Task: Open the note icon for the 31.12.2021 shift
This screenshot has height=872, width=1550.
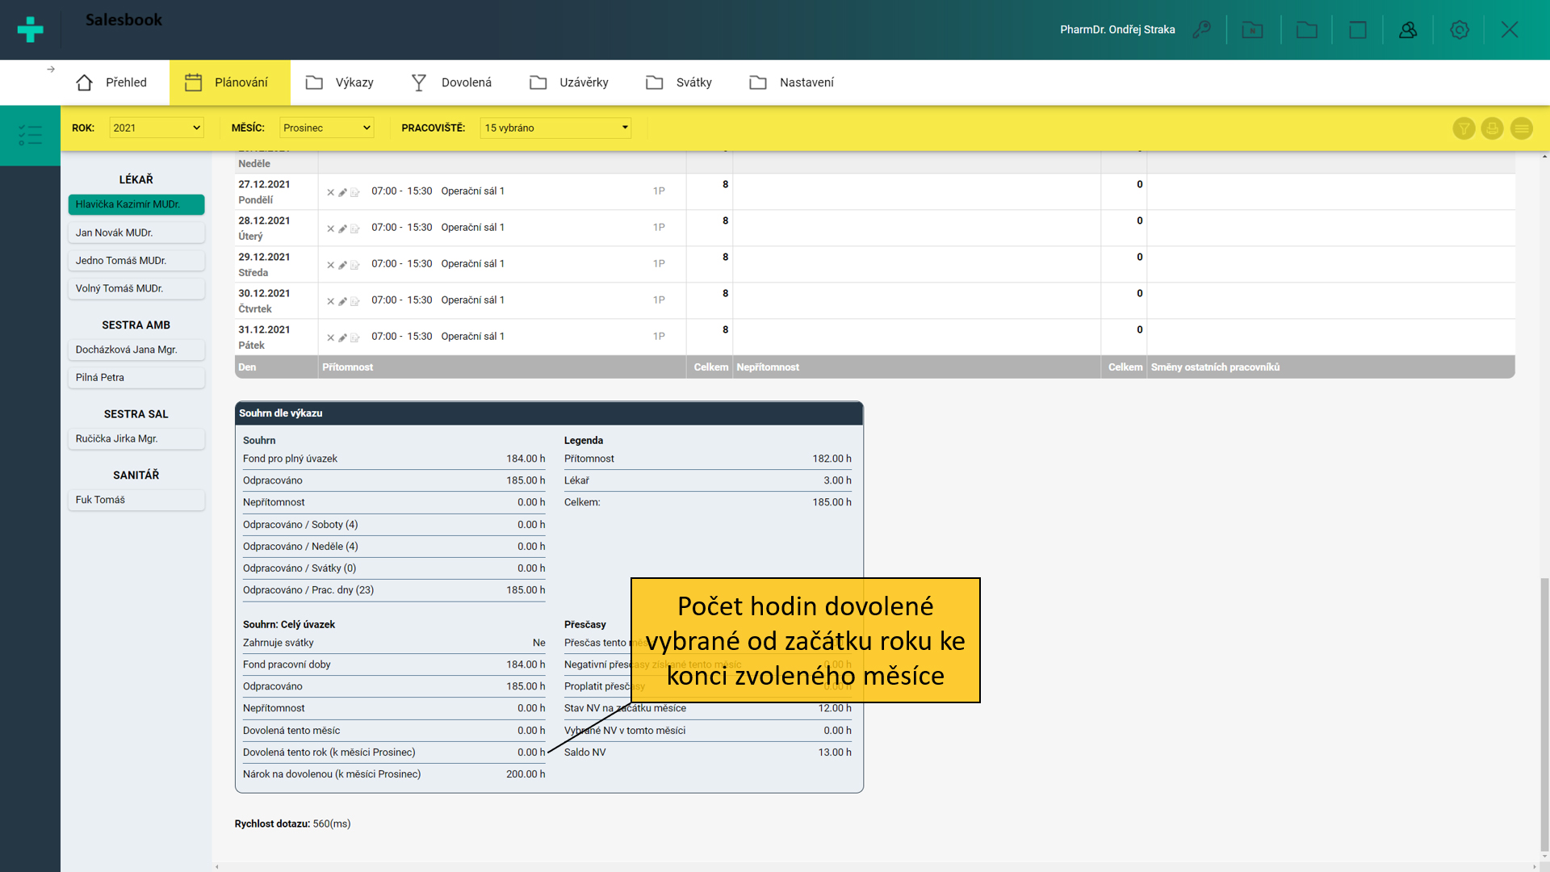Action: click(354, 337)
